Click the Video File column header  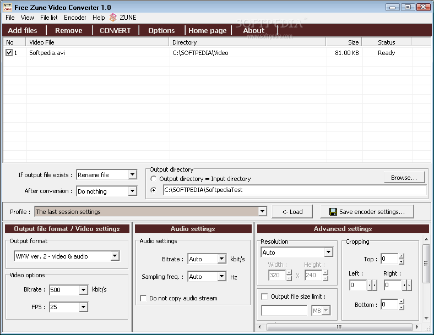tap(97, 42)
